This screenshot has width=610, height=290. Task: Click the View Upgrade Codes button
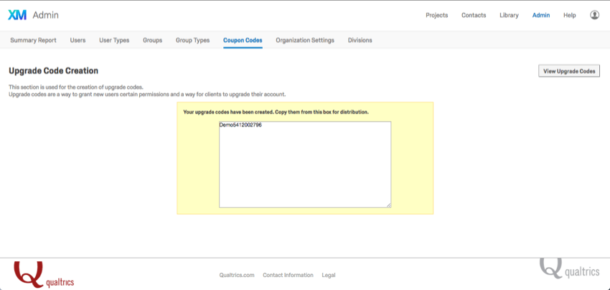click(x=569, y=71)
